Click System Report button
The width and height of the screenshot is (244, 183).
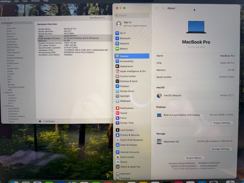click(194, 158)
